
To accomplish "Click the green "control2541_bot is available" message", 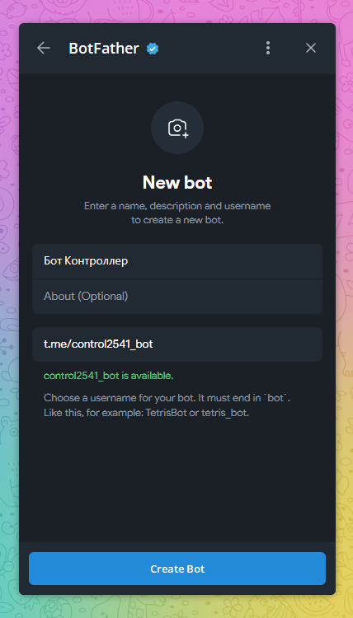I will click(109, 376).
